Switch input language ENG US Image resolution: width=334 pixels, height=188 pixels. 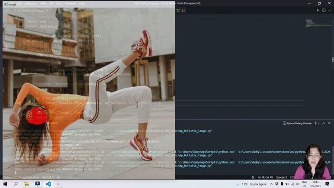tap(304, 184)
